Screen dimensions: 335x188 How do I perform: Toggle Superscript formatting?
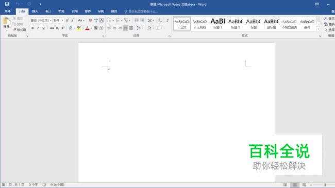(63, 28)
